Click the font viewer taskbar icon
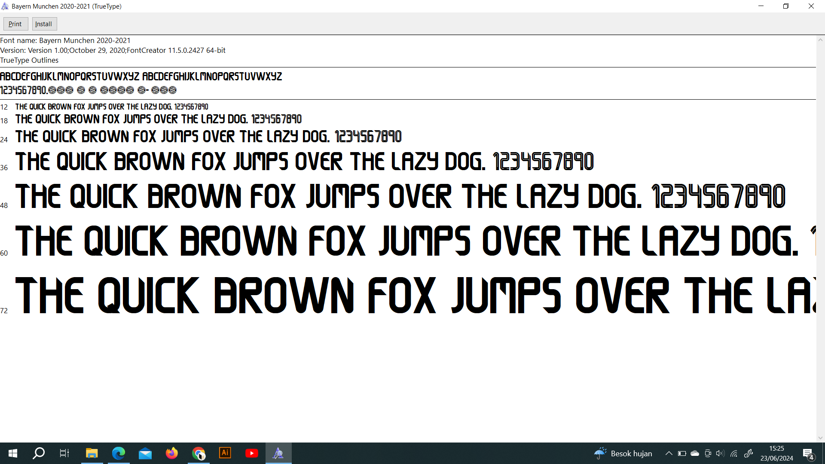Screen dimensions: 825x464 coord(278,453)
